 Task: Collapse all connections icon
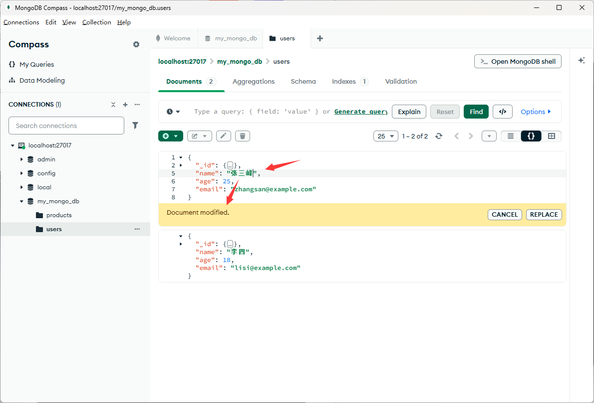[113, 105]
